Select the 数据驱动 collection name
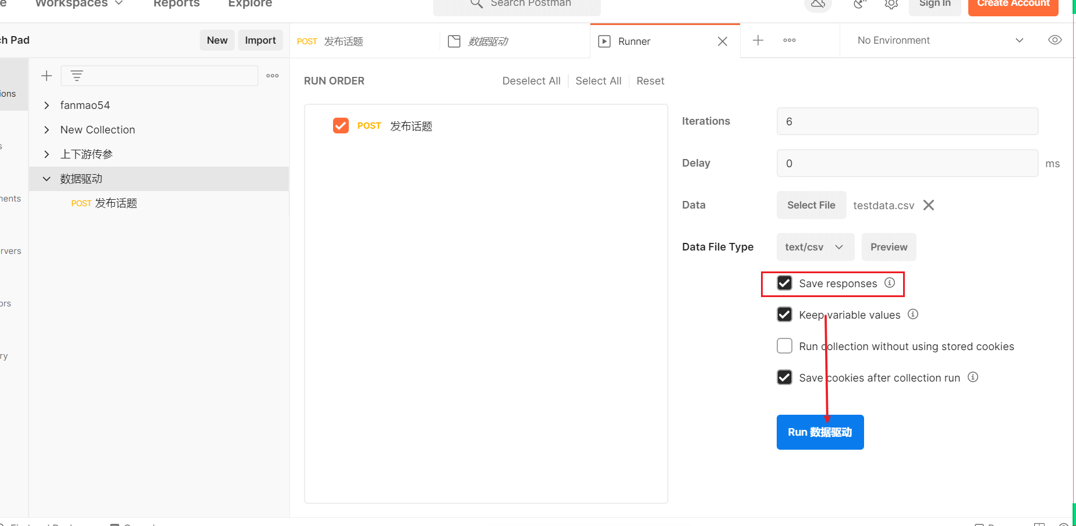 pos(82,179)
